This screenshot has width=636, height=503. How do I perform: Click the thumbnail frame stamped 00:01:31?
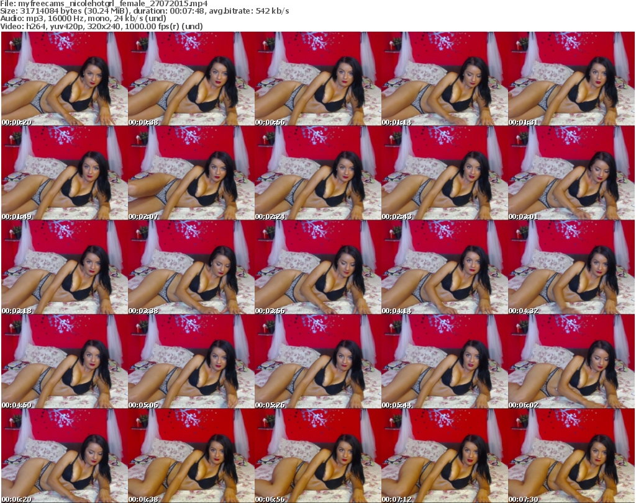tap(571, 79)
